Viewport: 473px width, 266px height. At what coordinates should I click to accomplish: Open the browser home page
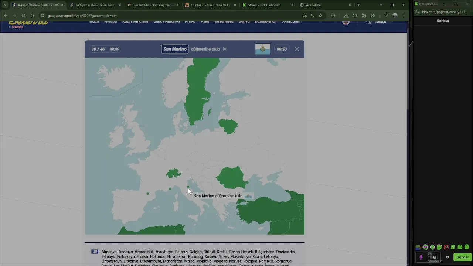click(x=32, y=16)
